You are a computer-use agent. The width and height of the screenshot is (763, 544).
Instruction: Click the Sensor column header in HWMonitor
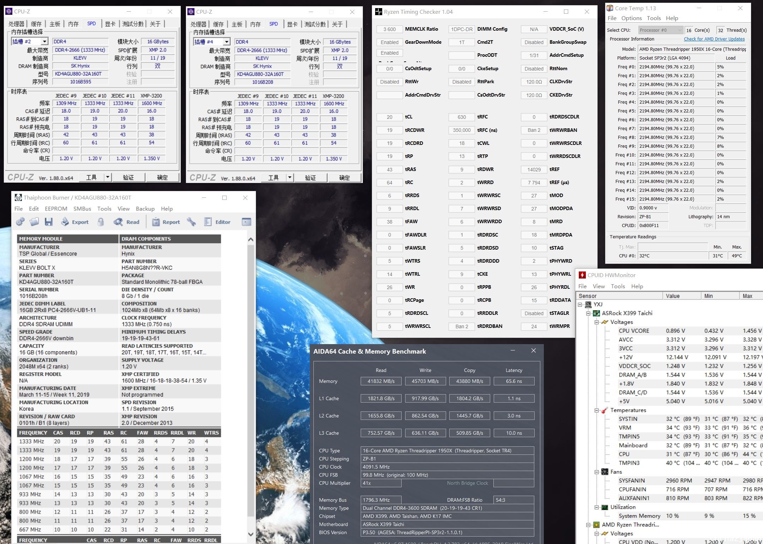pos(620,296)
